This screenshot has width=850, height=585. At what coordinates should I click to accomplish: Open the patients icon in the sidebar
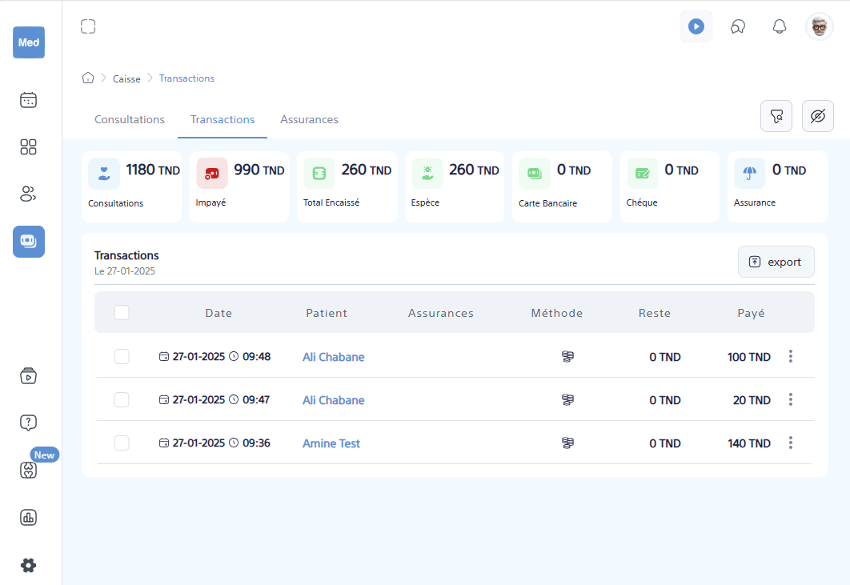click(28, 194)
